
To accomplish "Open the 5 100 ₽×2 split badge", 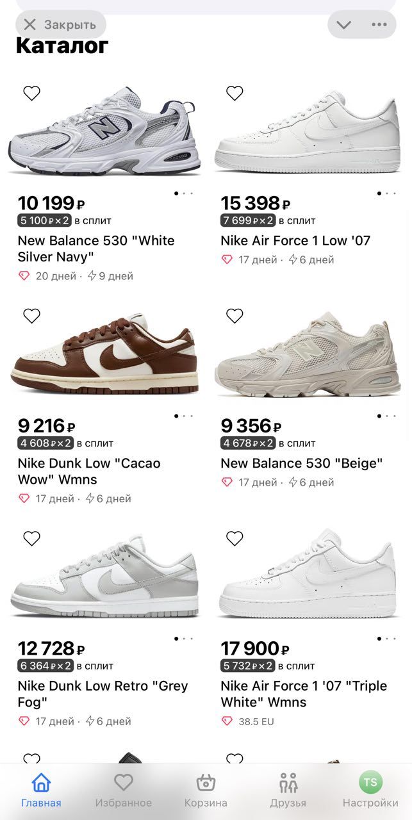I will pos(45,221).
